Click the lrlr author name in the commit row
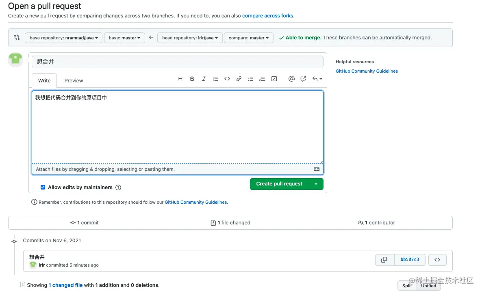 (x=42, y=265)
